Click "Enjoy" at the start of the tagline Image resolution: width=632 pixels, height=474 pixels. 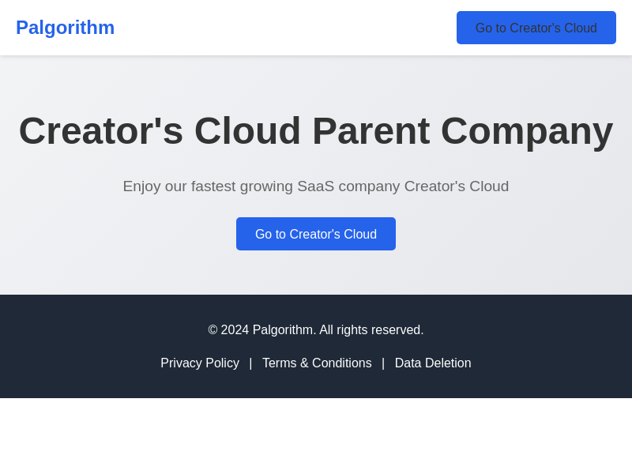tap(144, 186)
